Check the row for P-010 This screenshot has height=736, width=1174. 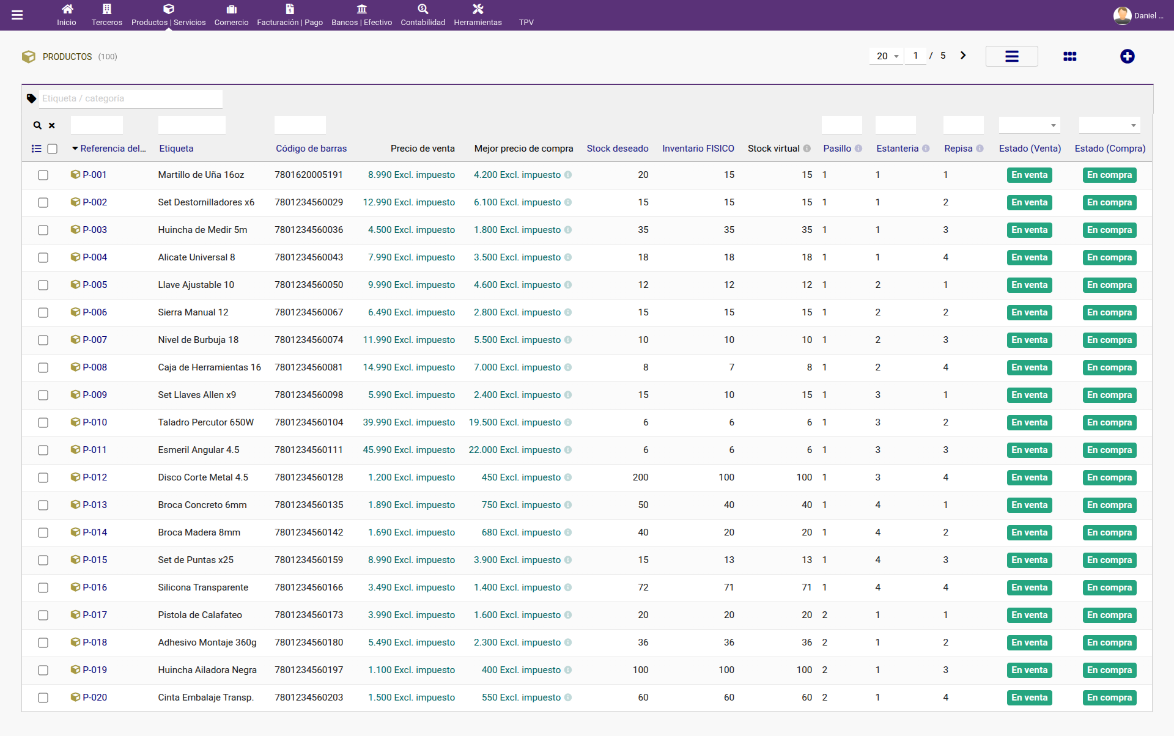click(x=43, y=422)
